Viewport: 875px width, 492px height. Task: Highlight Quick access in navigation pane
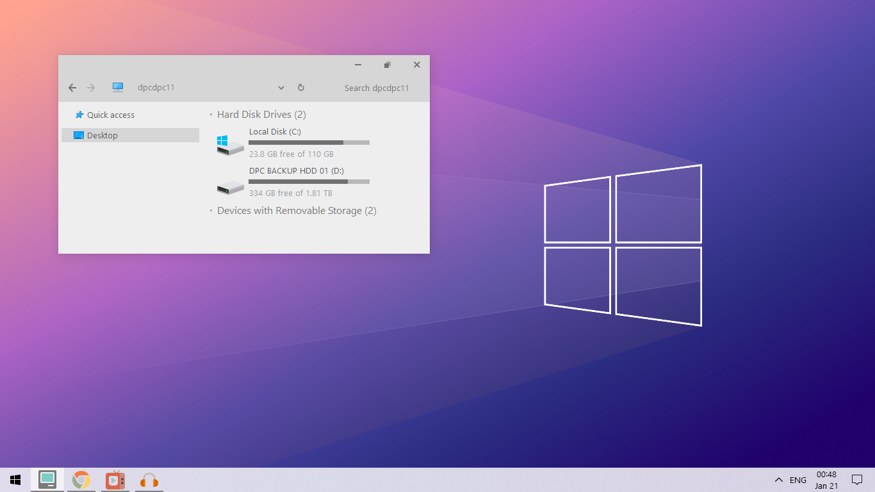tap(110, 115)
